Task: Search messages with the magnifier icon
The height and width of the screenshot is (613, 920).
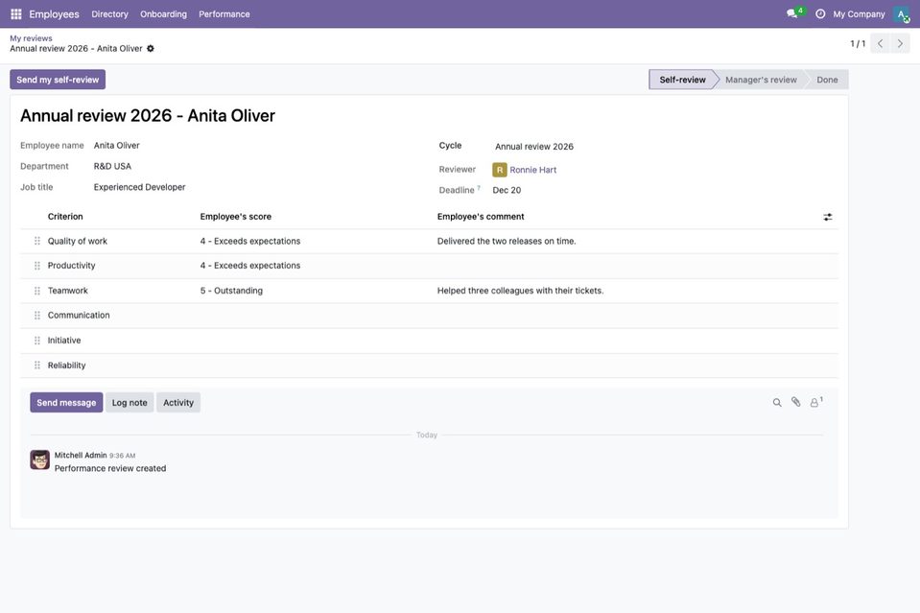Action: (777, 402)
